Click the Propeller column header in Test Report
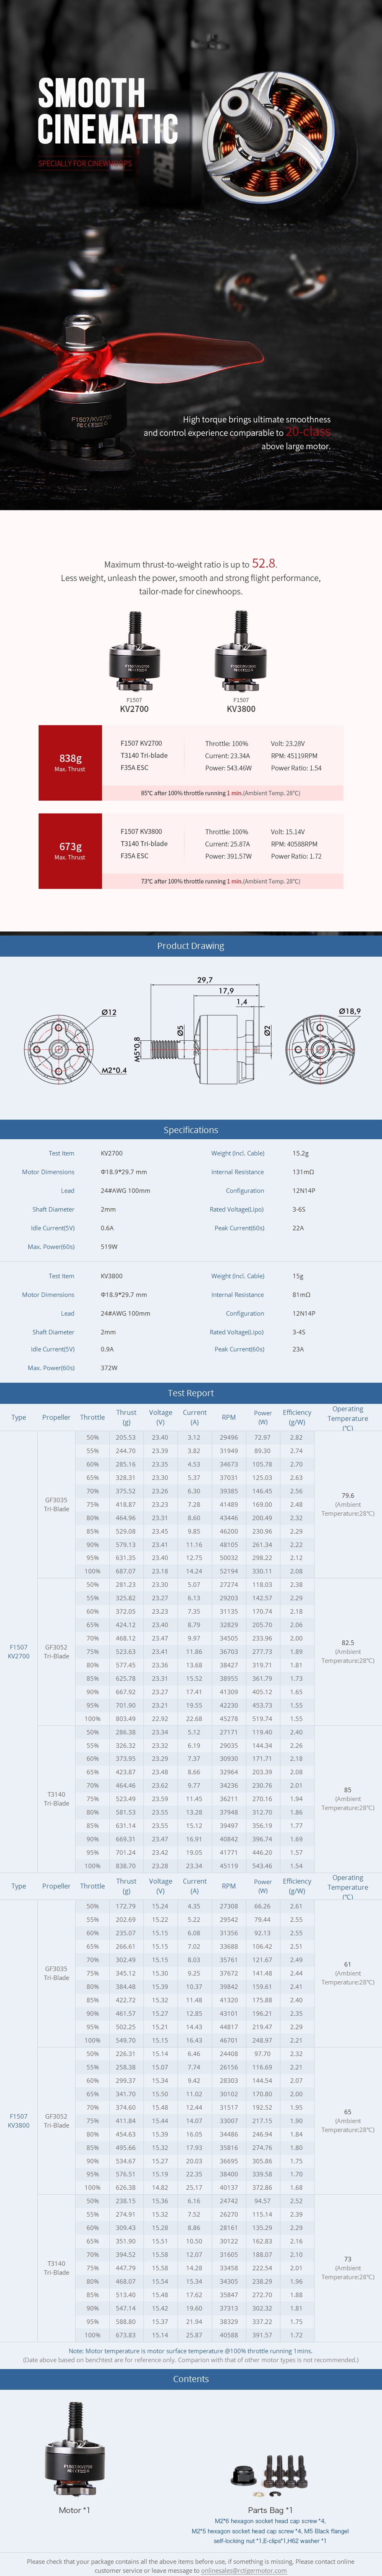 coord(56,1417)
